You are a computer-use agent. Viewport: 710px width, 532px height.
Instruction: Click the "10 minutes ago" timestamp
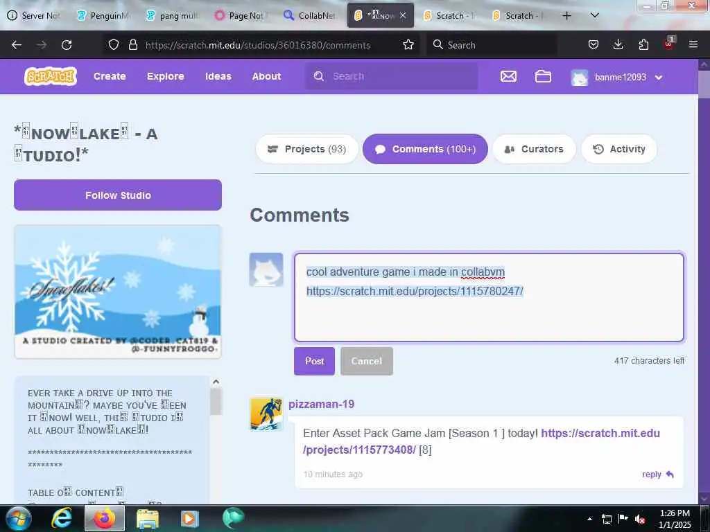tap(333, 474)
